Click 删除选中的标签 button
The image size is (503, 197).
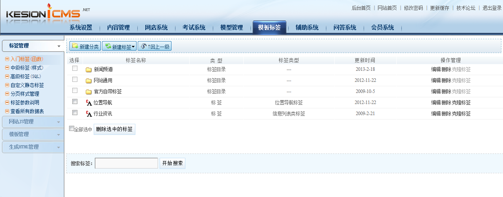114,129
